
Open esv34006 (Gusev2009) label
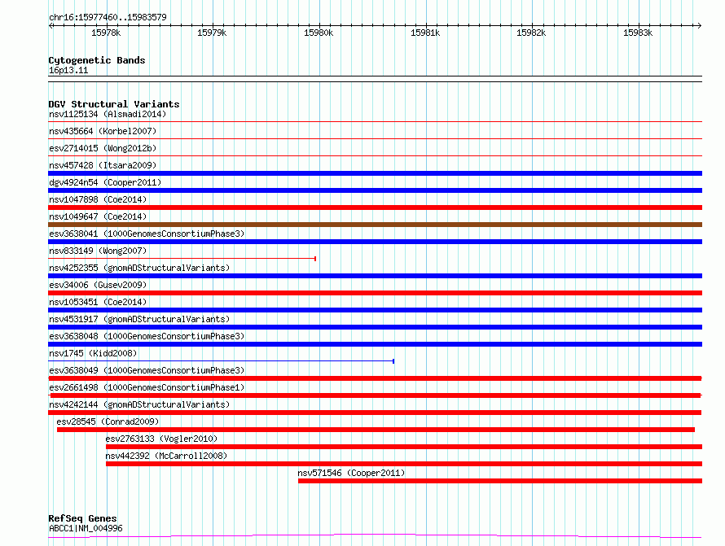[x=98, y=285]
